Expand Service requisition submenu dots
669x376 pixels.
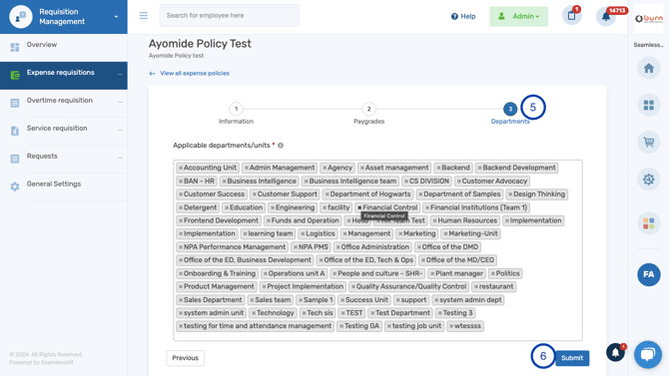pos(120,130)
